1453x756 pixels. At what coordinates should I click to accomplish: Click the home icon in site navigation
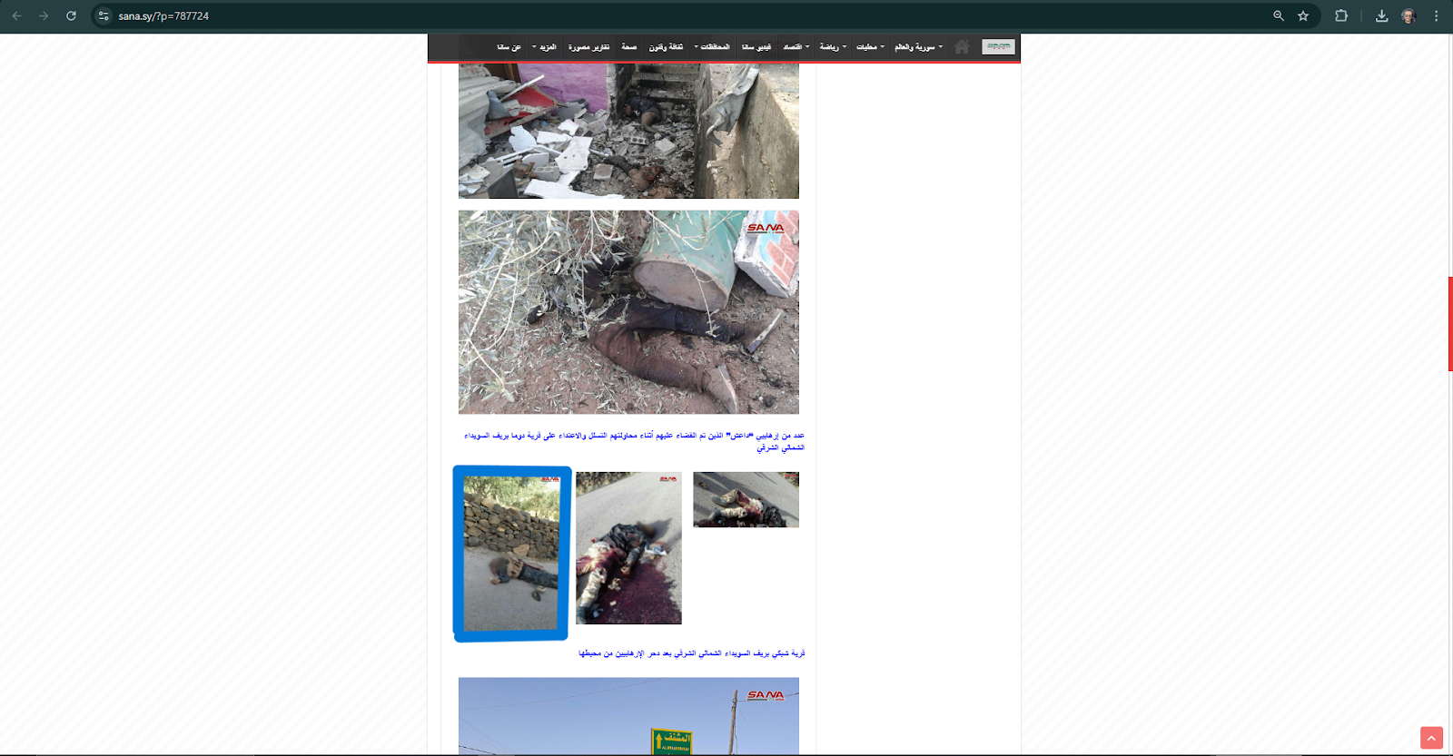coord(962,47)
